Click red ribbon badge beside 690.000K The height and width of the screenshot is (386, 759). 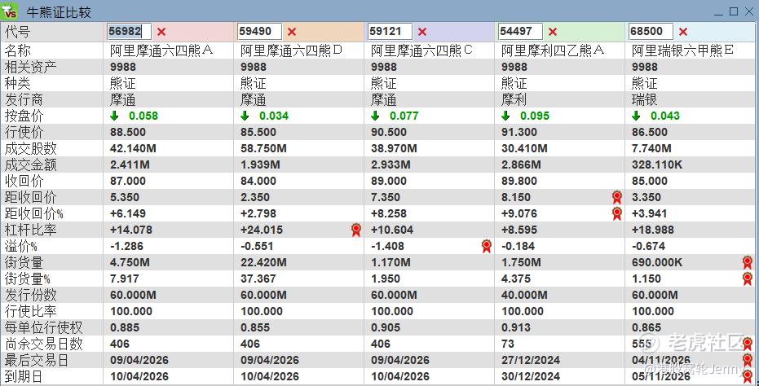click(x=748, y=262)
